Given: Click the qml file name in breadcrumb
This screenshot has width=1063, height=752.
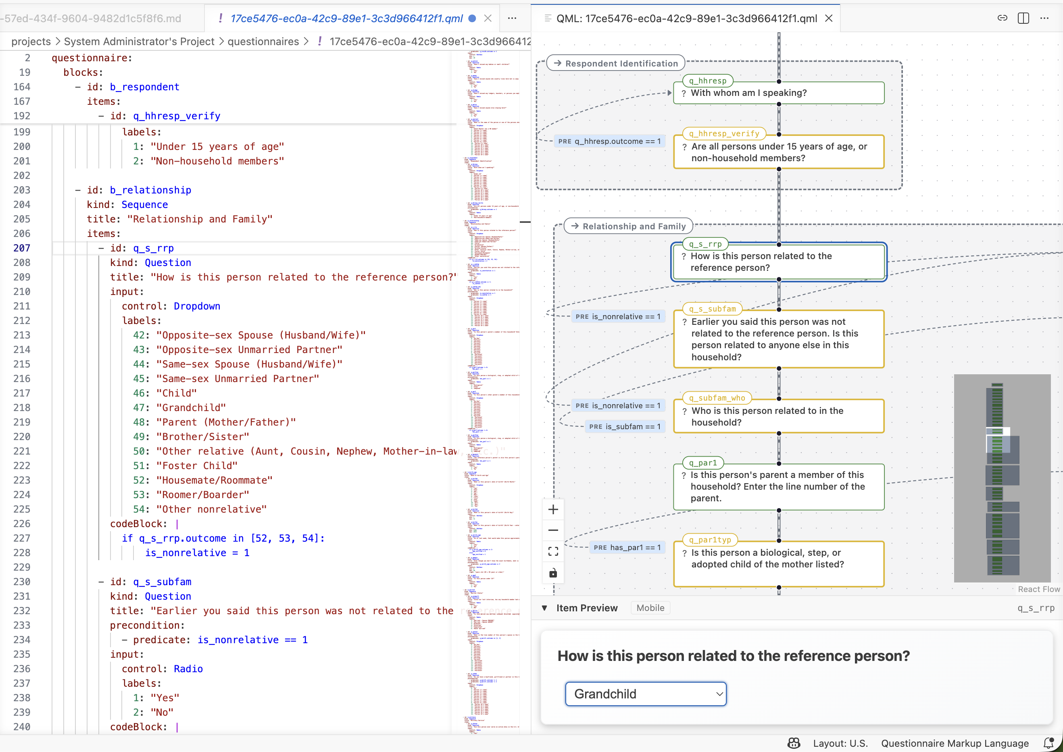Looking at the screenshot, I should coord(430,41).
